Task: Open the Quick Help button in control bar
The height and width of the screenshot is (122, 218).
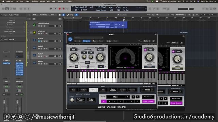Action: [x=11, y=9]
